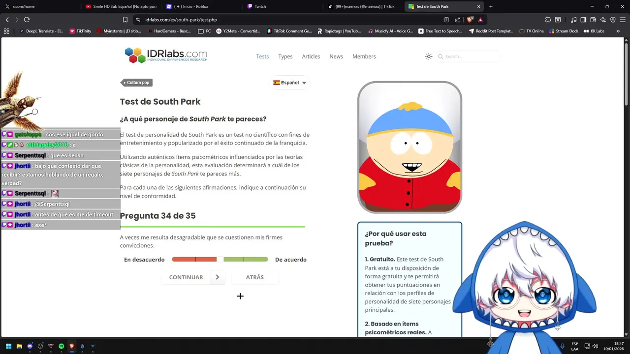Open Myinstants bookmark

119,31
